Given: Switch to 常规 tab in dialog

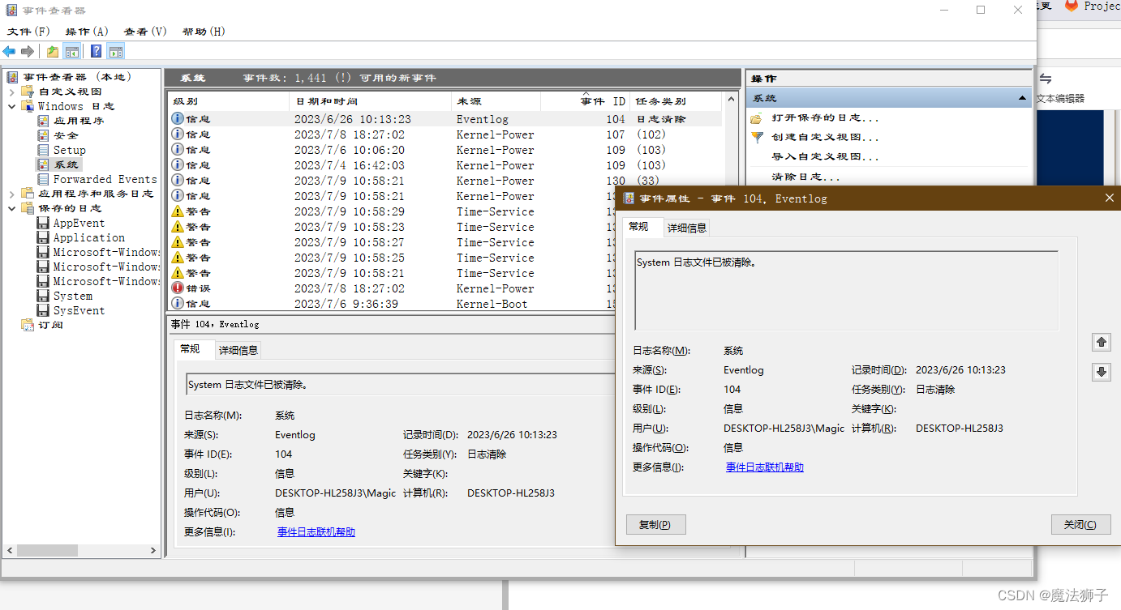Looking at the screenshot, I should [x=638, y=227].
